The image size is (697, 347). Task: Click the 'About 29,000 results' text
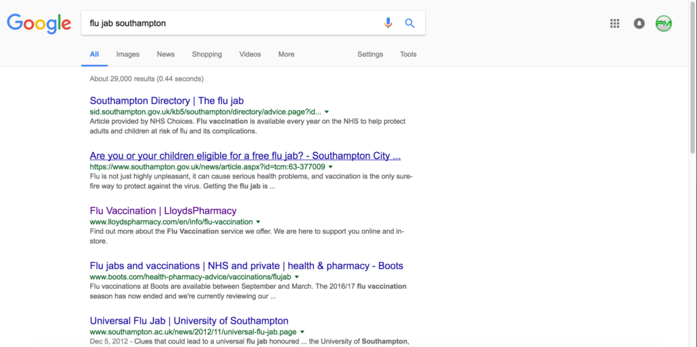pyautogui.click(x=147, y=78)
